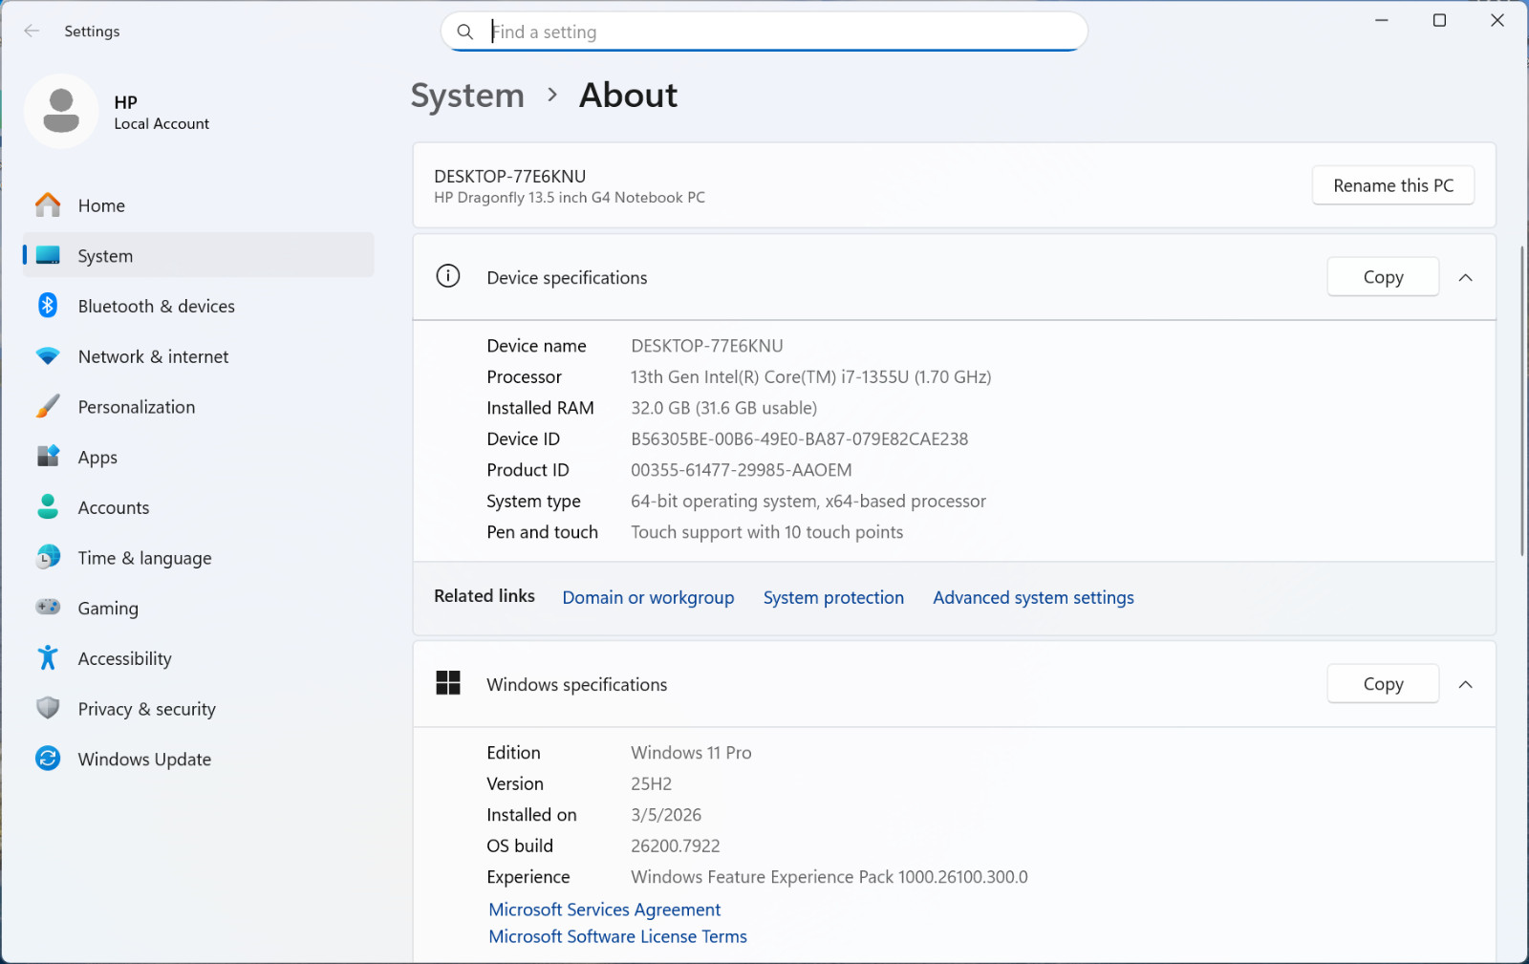The height and width of the screenshot is (964, 1529).
Task: Click the HP user avatar icon
Action: (61, 111)
